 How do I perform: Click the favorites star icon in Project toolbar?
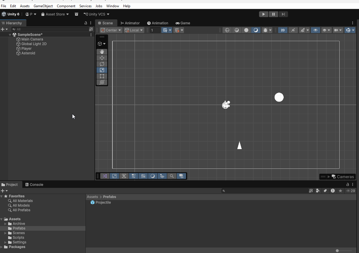(x=340, y=191)
